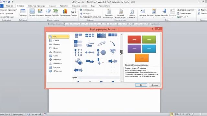The height and width of the screenshot is (116, 207).
Task: Switch to the Главная tab
Action: coord(9,6)
